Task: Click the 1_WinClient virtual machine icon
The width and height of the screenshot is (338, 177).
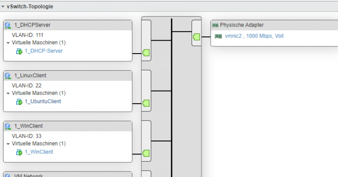Action: pyautogui.click(x=19, y=152)
